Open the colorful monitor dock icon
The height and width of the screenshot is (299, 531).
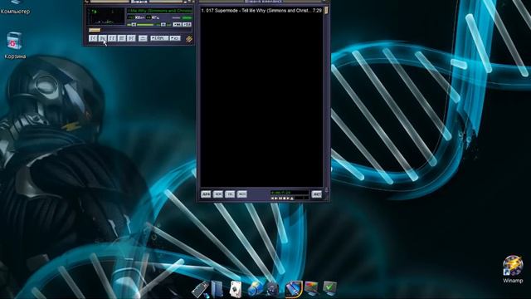(x=312, y=289)
